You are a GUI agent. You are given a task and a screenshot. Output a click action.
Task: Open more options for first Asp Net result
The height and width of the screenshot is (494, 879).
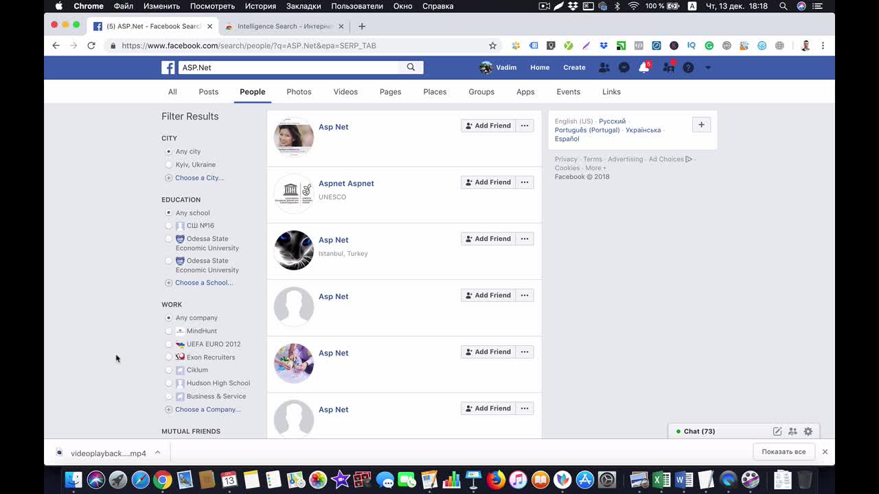point(525,126)
